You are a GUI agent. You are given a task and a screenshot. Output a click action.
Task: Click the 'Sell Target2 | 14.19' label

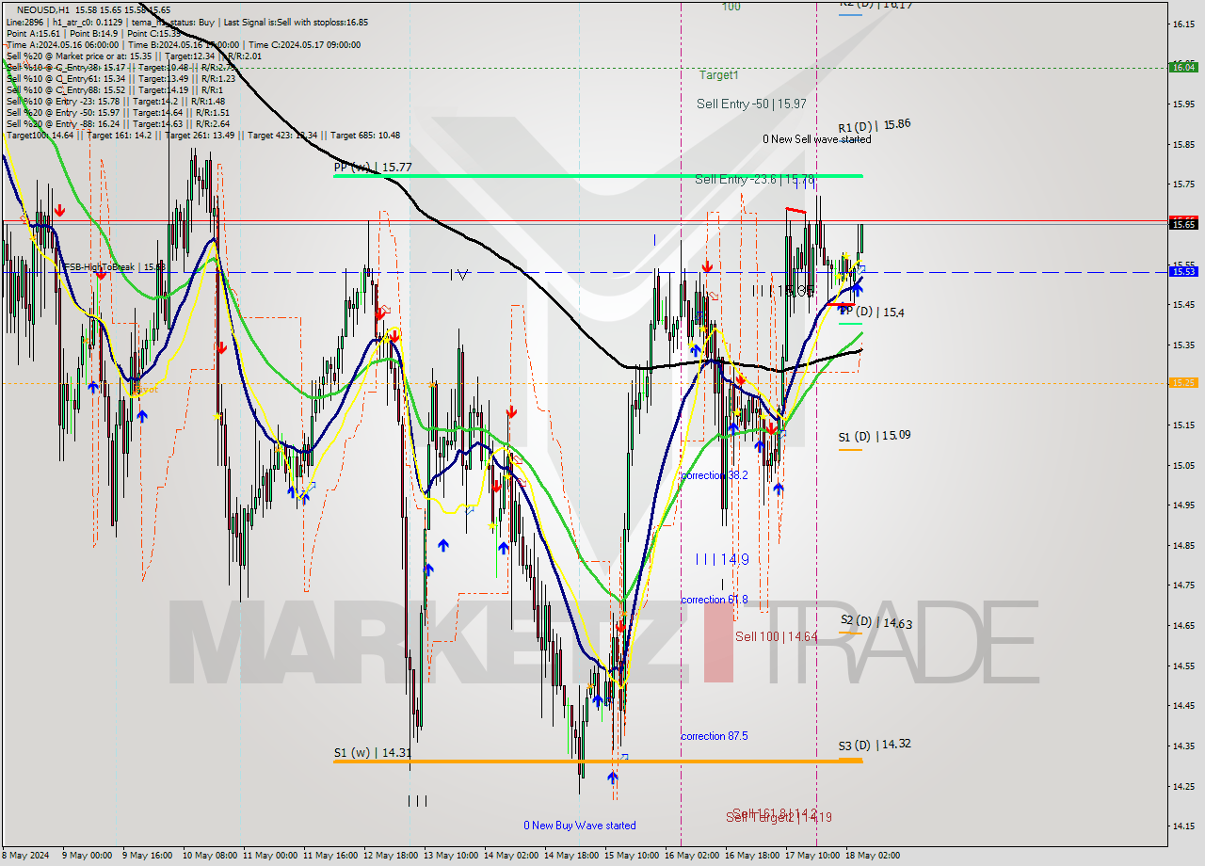coord(779,818)
